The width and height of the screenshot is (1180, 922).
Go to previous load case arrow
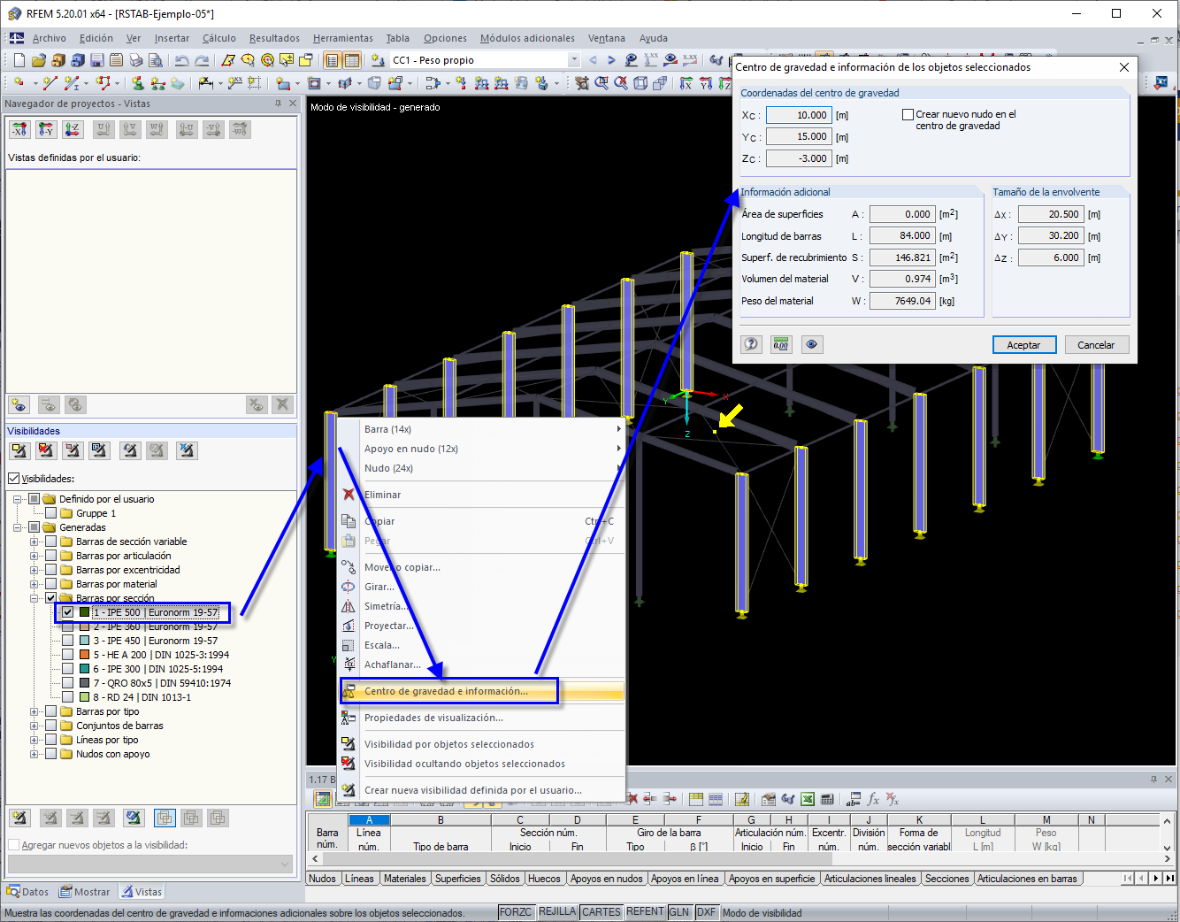click(593, 60)
